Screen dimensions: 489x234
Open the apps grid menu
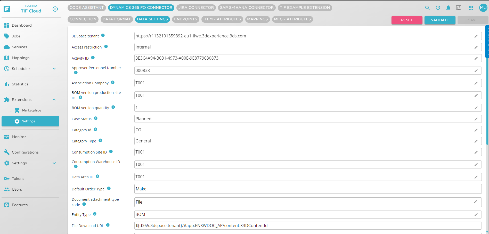(x=471, y=8)
